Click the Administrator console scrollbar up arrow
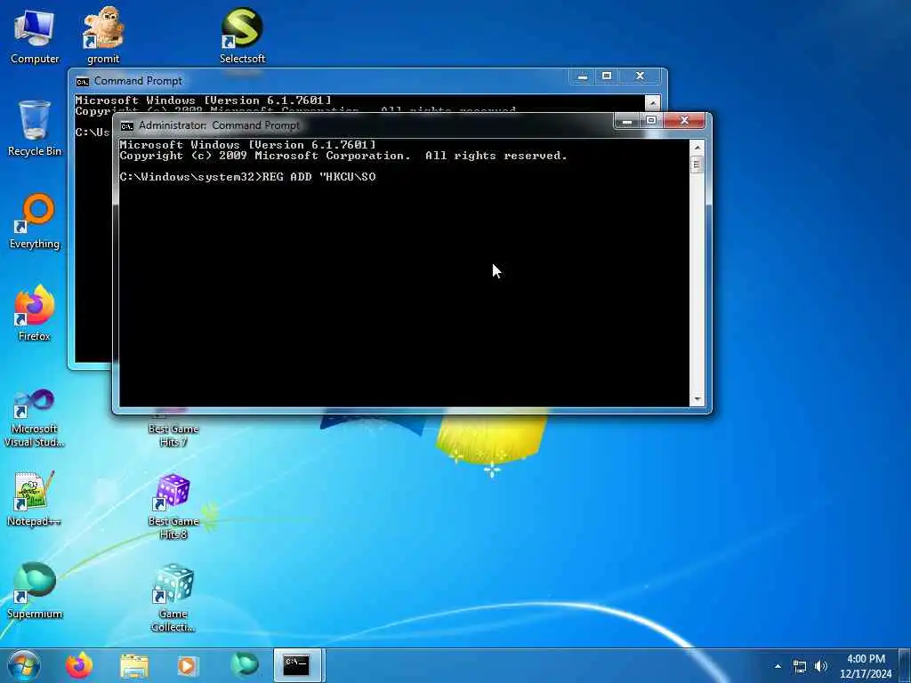The width and height of the screenshot is (911, 683). [697, 148]
